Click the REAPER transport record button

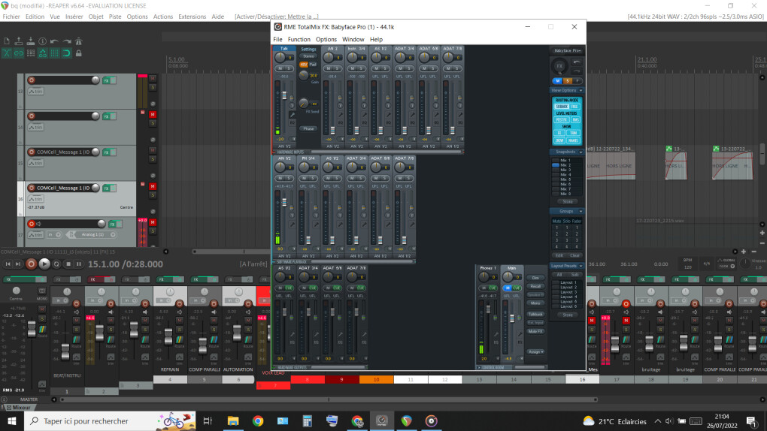pyautogui.click(x=32, y=264)
